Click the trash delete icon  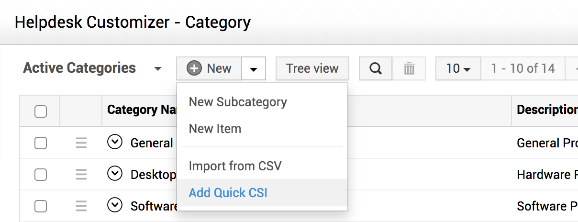pos(409,68)
